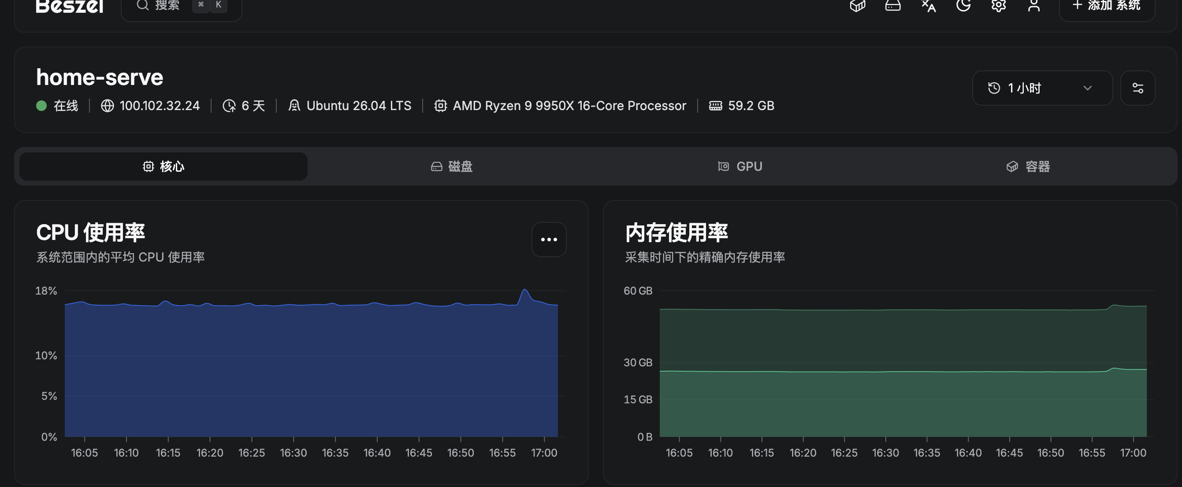Click the uptime clock icon

coord(229,106)
